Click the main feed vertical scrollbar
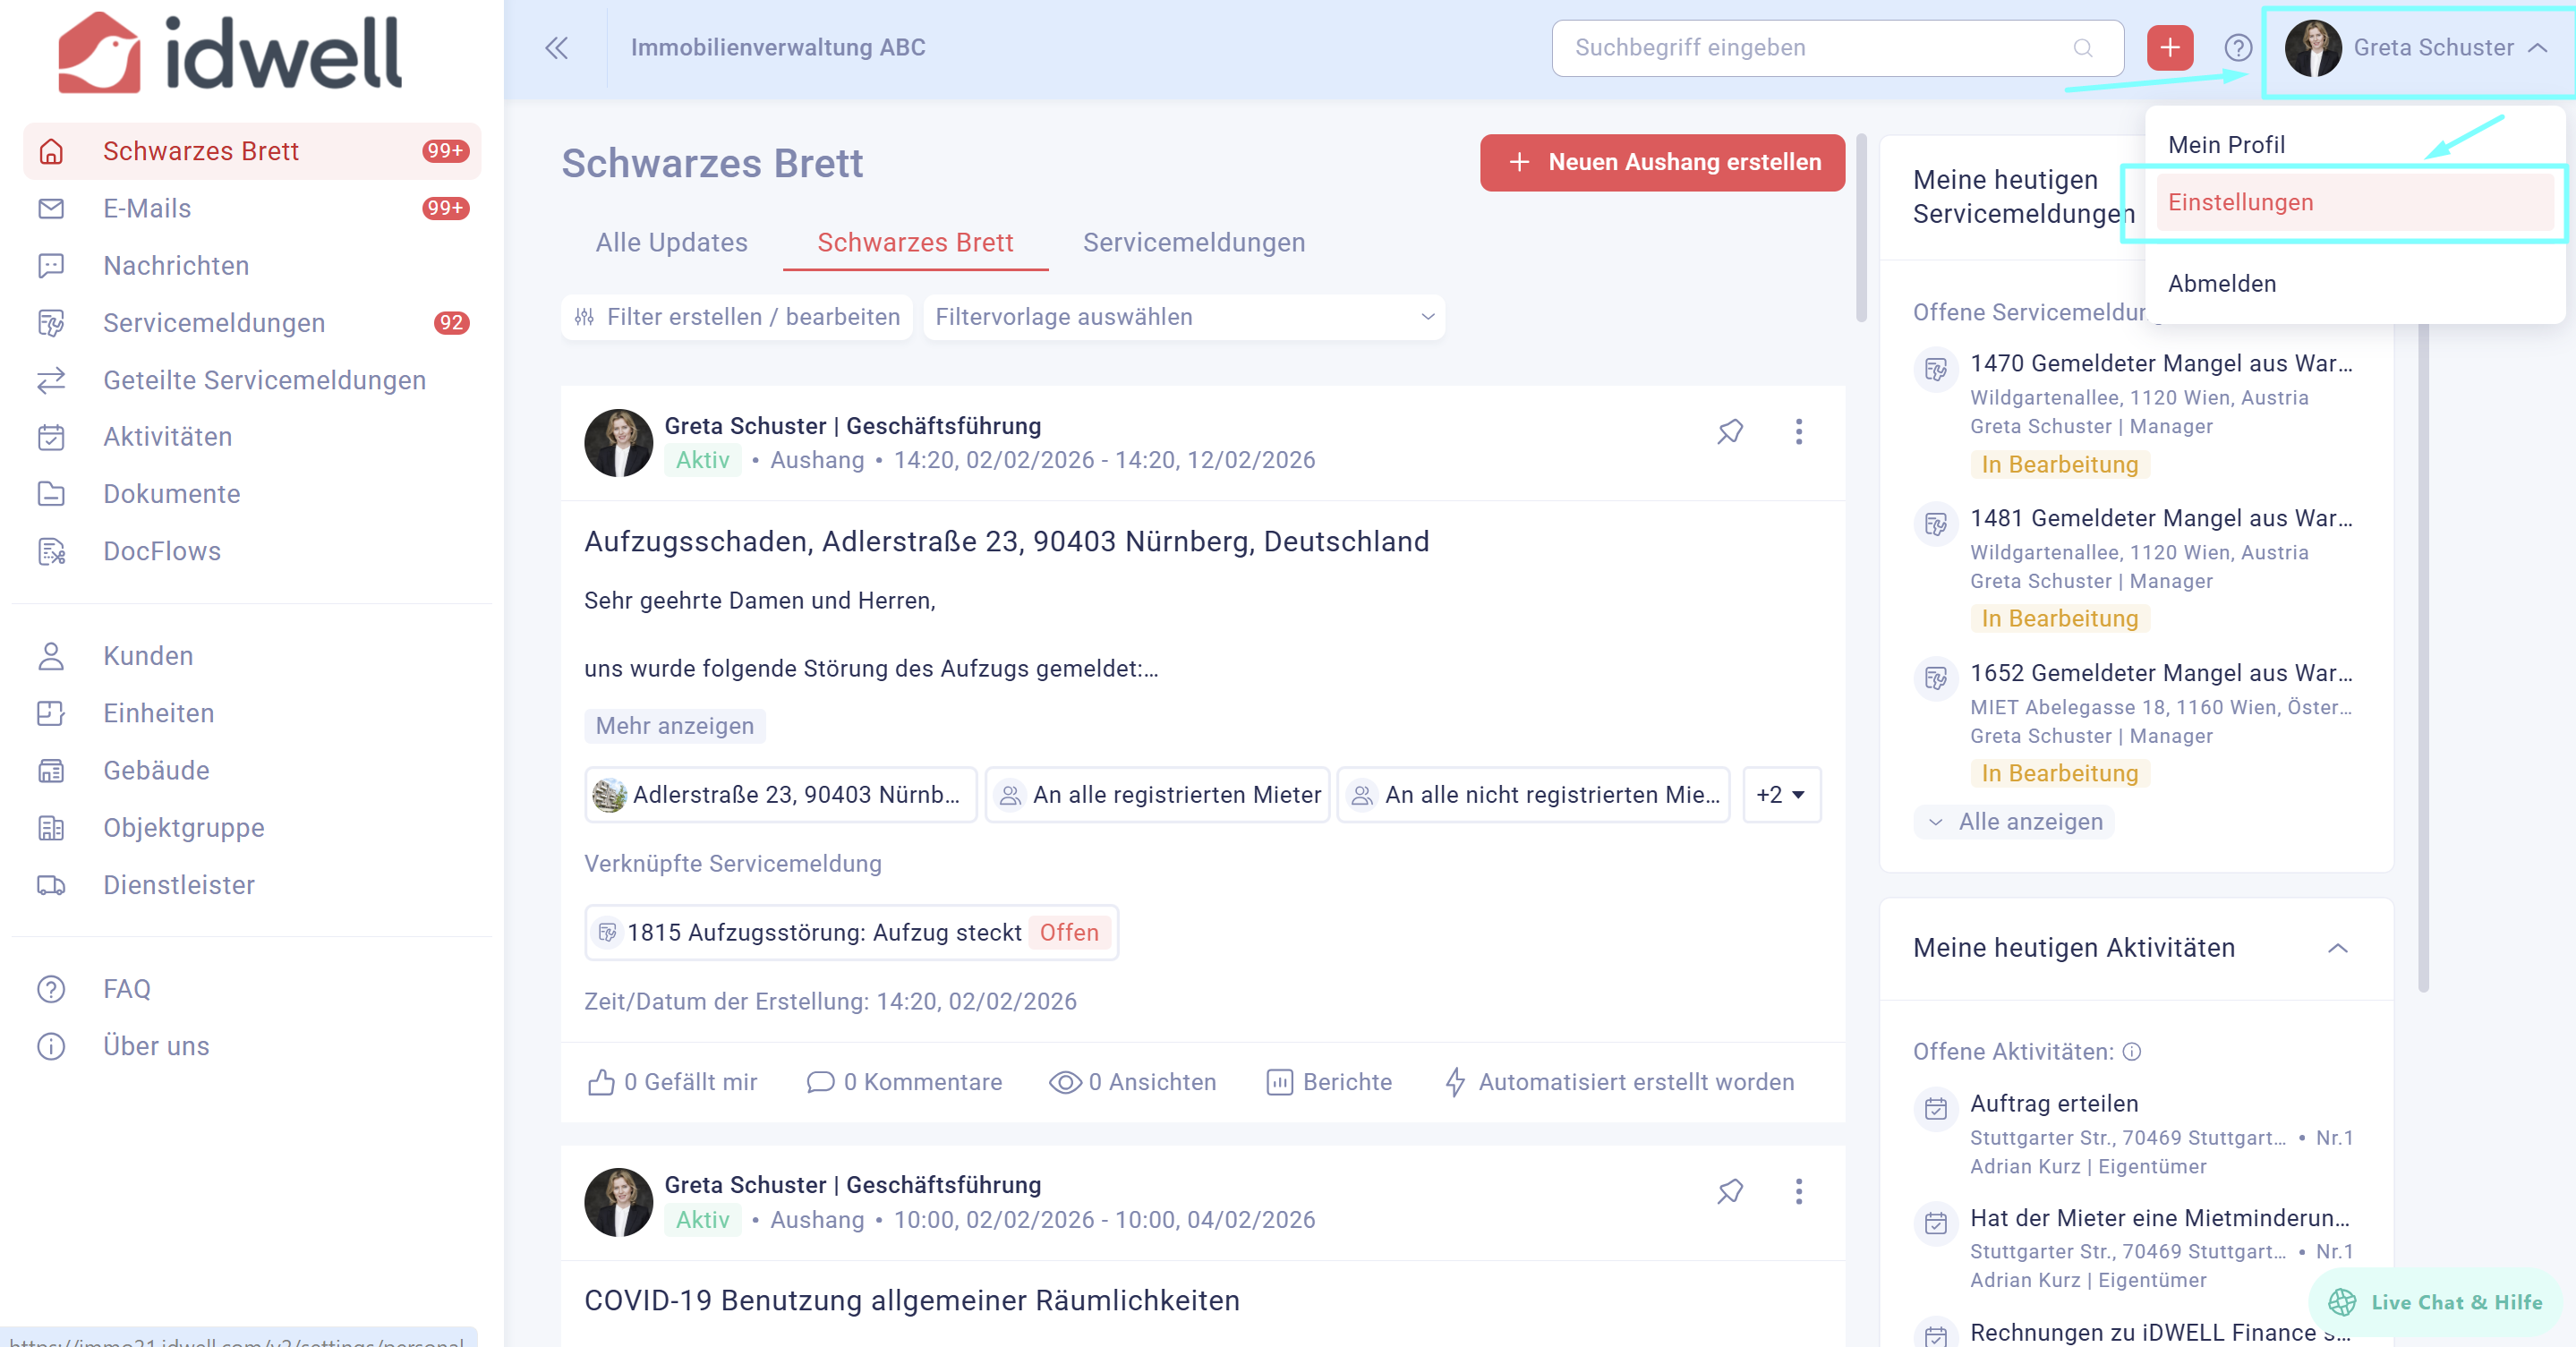Screen dimensions: 2576x1347 1861,230
